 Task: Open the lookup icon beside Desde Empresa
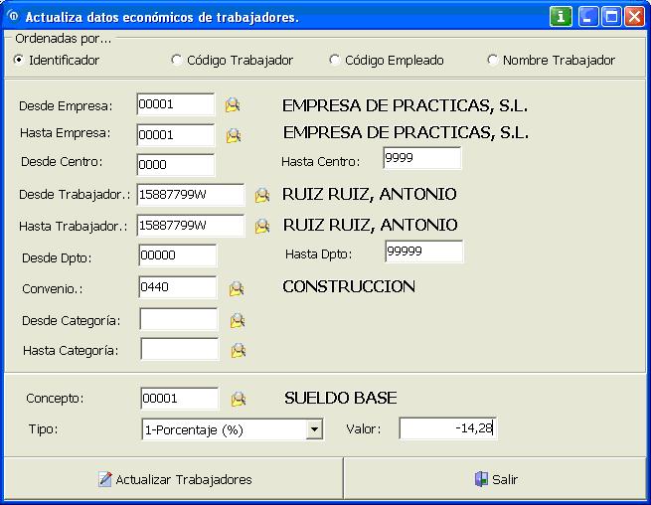tap(233, 104)
